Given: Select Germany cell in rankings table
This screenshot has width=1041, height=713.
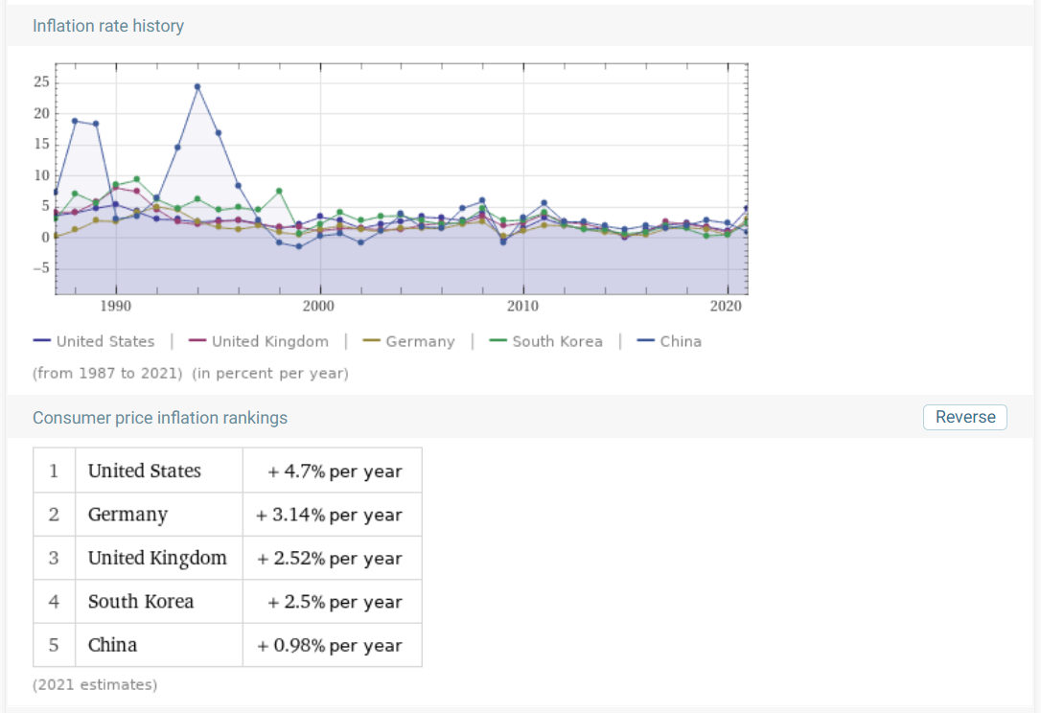Looking at the screenshot, I should (159, 515).
